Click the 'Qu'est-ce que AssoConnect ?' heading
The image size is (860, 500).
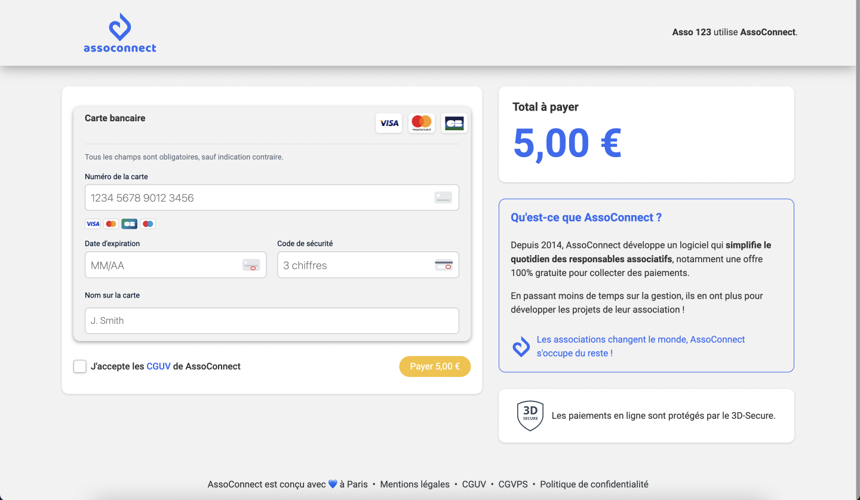(586, 217)
